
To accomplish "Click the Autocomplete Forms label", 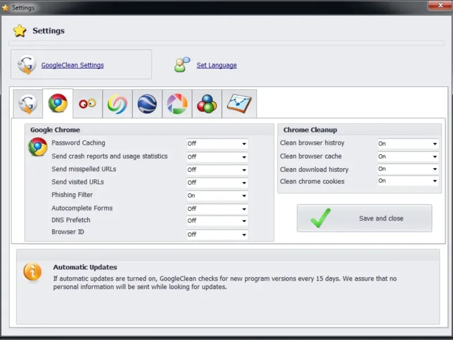I will (x=82, y=208).
